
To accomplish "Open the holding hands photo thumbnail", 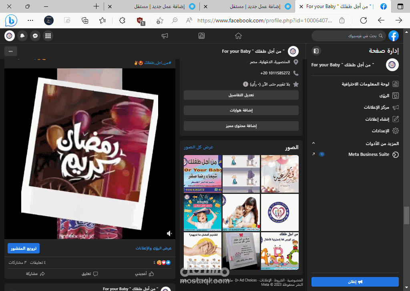I will click(x=203, y=251).
